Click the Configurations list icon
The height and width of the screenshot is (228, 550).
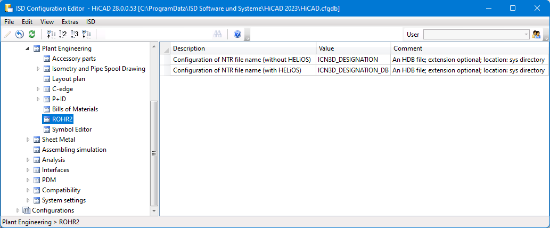[x=26, y=210]
